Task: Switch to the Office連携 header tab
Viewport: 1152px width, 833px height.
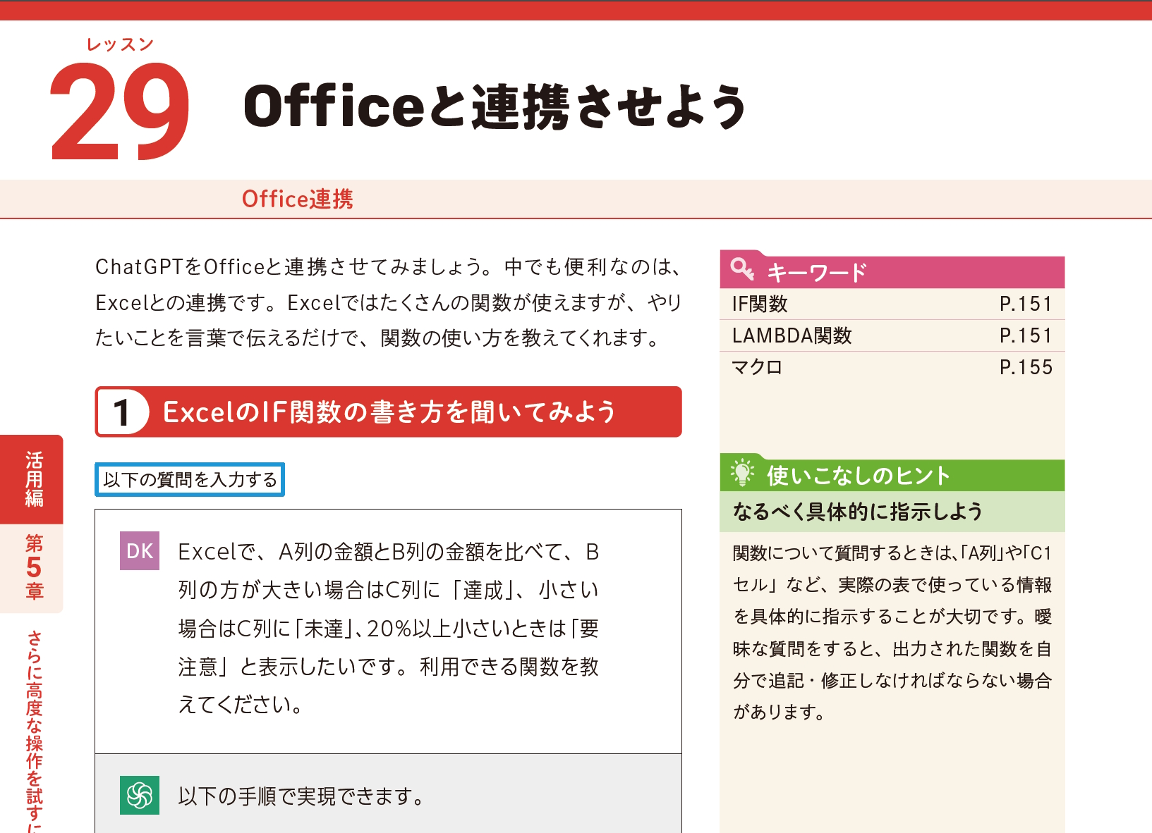Action: [298, 199]
